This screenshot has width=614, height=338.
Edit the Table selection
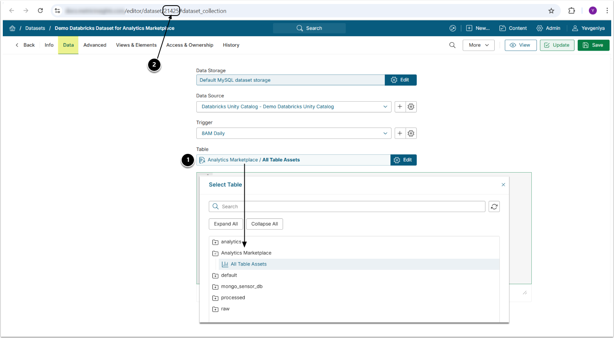click(x=403, y=160)
